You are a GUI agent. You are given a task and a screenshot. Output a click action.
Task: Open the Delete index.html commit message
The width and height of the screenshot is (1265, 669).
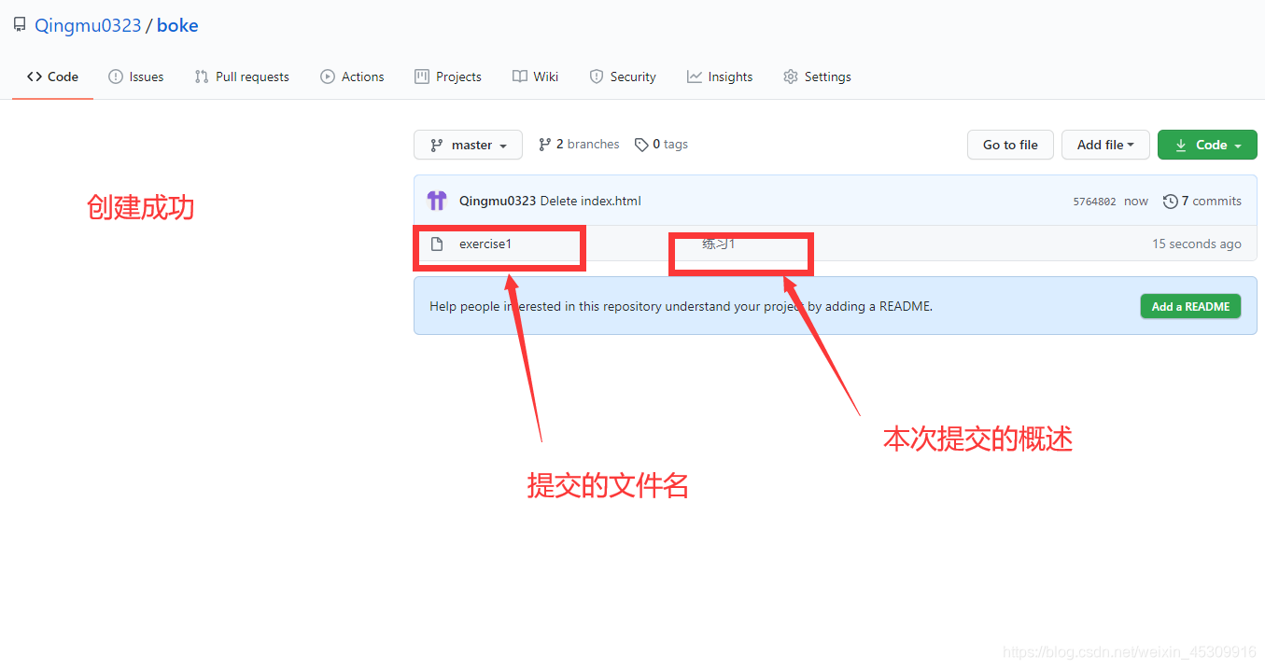point(591,201)
